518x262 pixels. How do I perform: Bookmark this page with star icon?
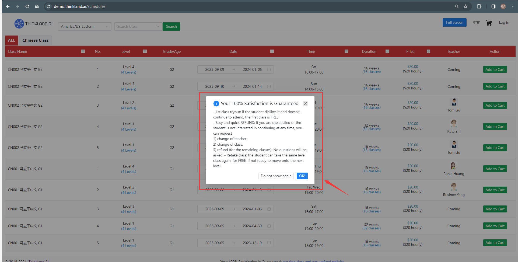click(465, 6)
